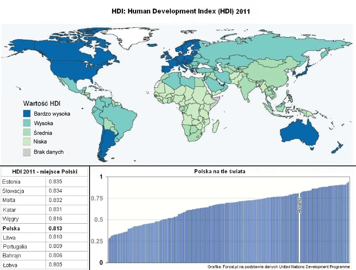Click the 0.813 value next to Polska
The image size is (356, 270).
click(56, 228)
